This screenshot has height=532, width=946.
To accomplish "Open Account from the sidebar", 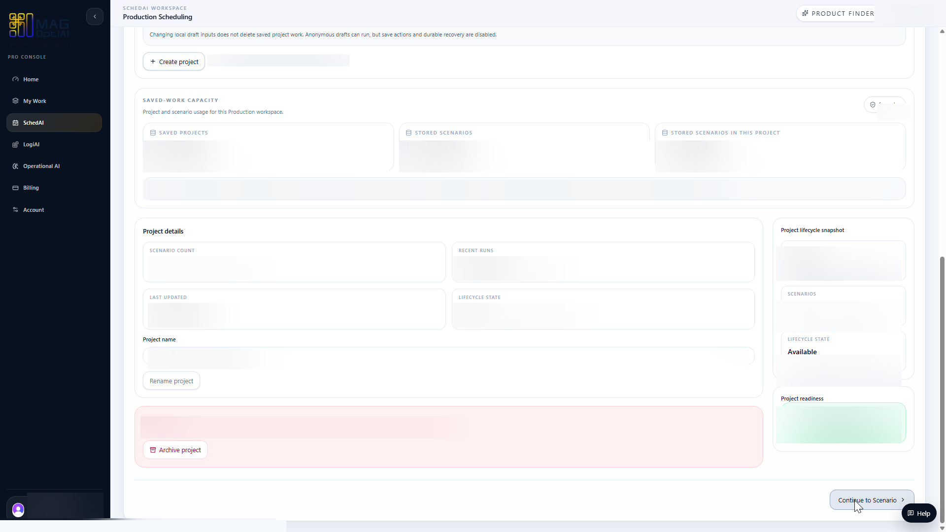I will click(x=54, y=210).
